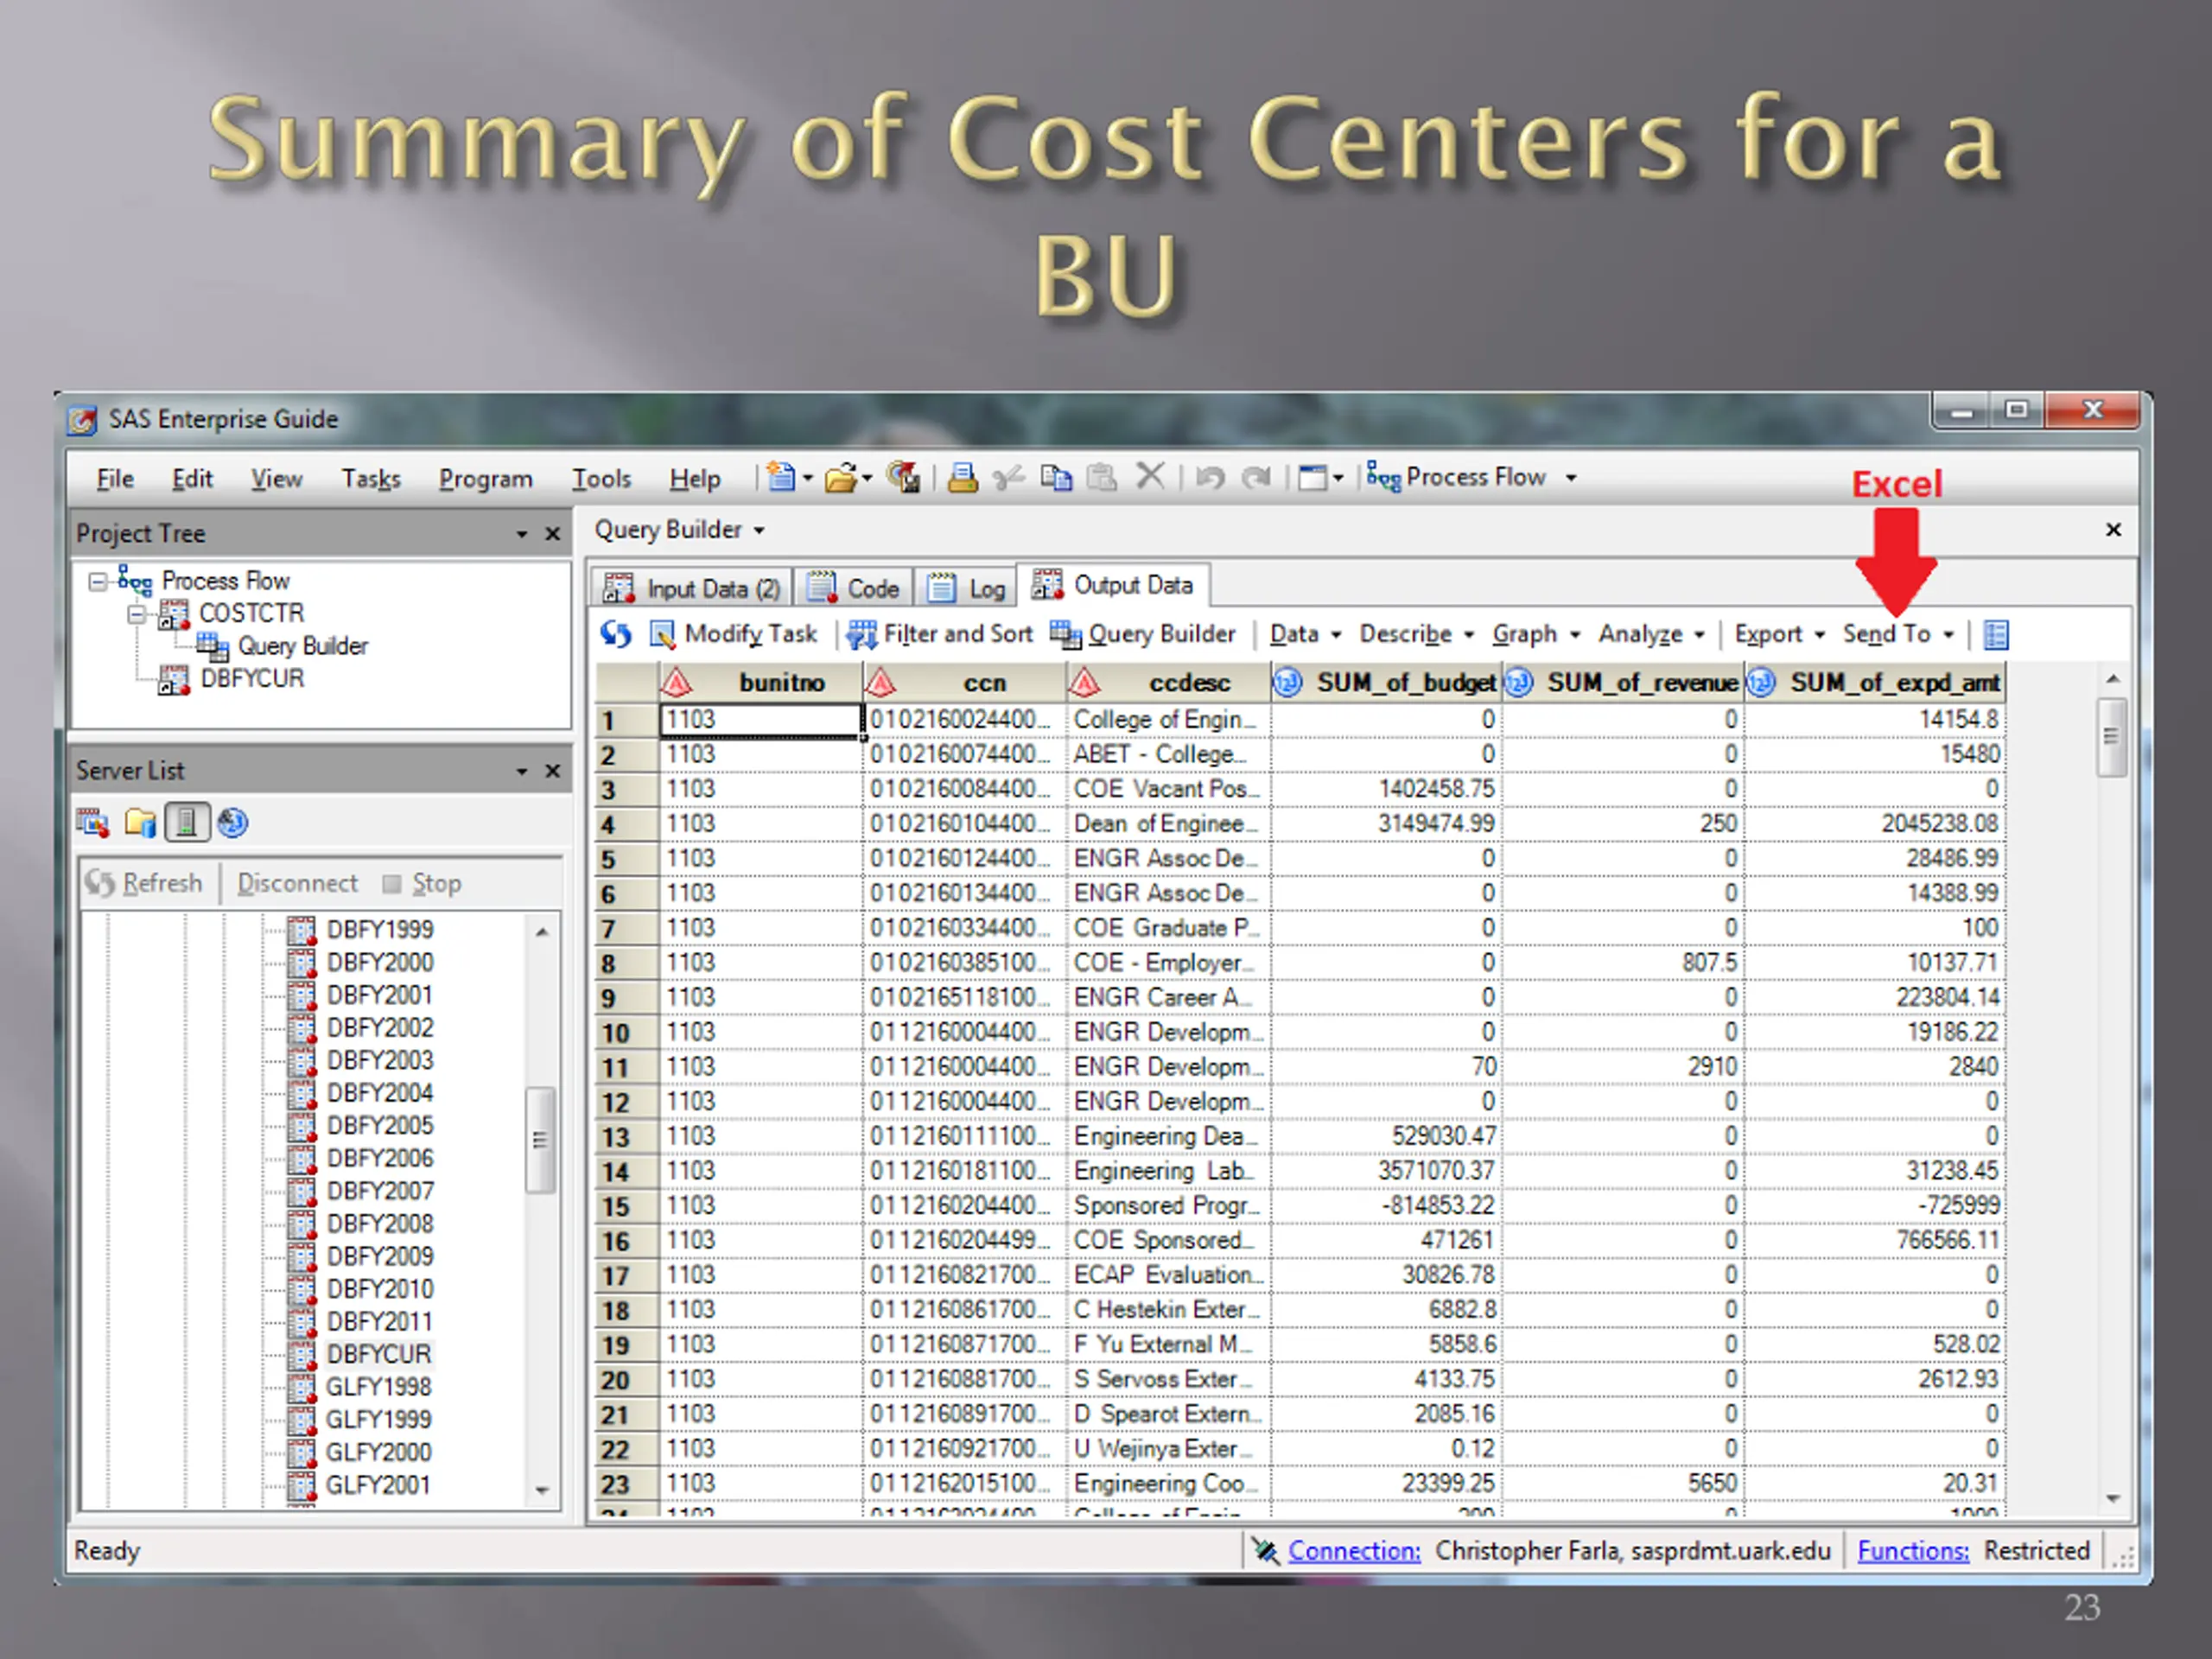Screen dimensions: 2212x1659
Task: Toggle the server view icon in Server List
Action: click(x=186, y=822)
